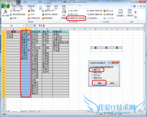Switch to the 开始 ribbon tab
This screenshot has width=147, height=117.
point(14,6)
